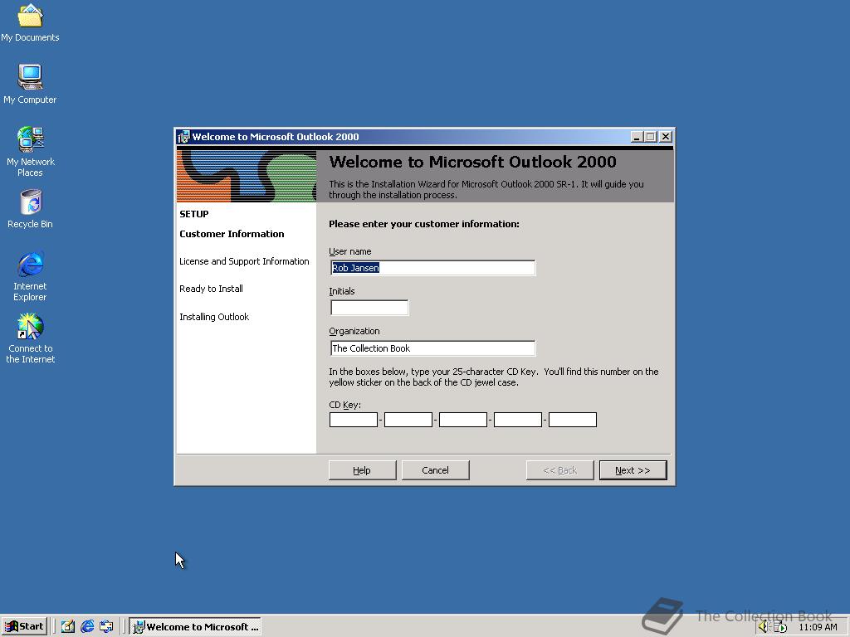Close the Outlook setup window
The width and height of the screenshot is (850, 637).
pos(666,137)
